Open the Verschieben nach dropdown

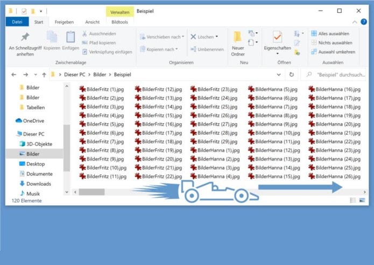[x=161, y=37]
